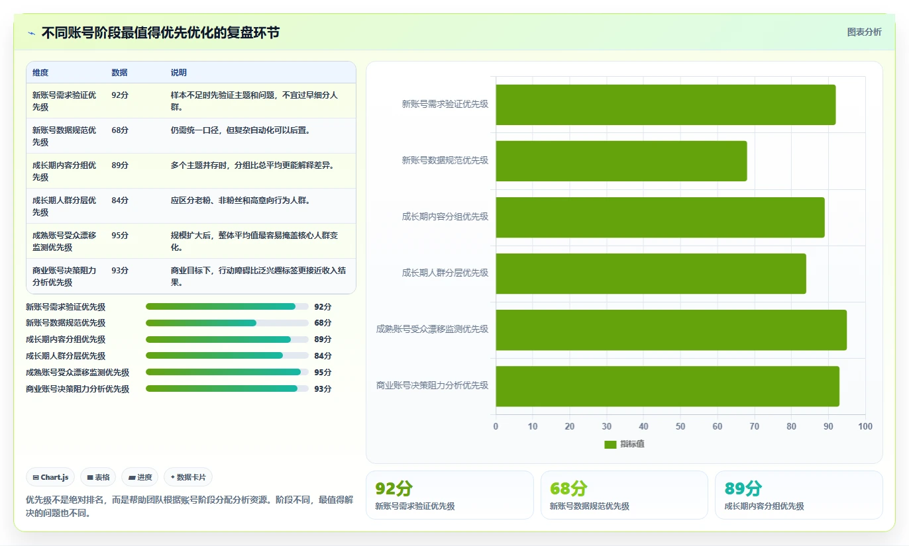Screen dimensions: 909x546
Task: Click the chart bar for 商业账号决策阻力分析优先级
Action: coord(667,386)
